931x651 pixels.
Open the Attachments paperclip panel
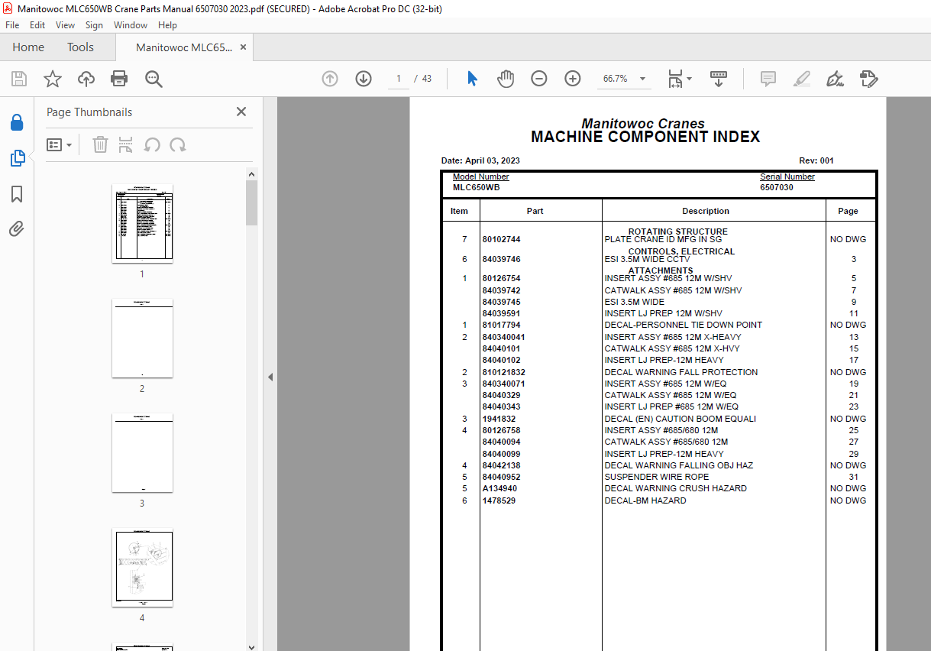tap(17, 228)
